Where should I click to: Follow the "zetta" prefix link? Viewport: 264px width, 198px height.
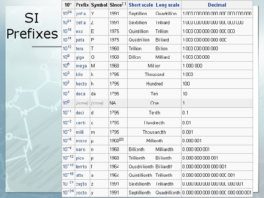tap(81, 23)
